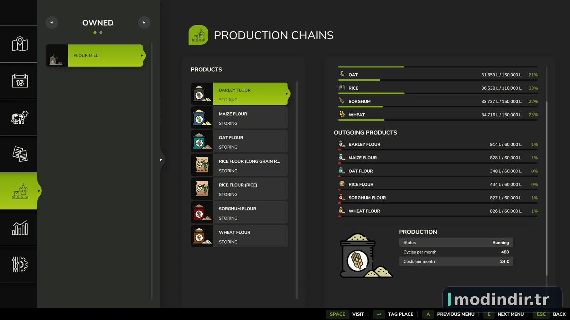Select Maize Flour in products list
This screenshot has height=320, width=570.
pyautogui.click(x=239, y=117)
